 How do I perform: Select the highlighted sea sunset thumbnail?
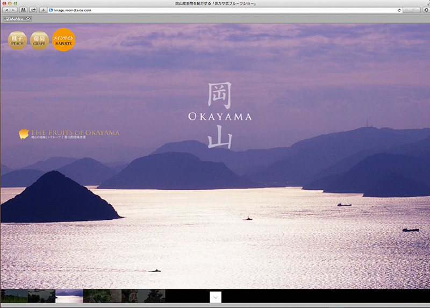click(69, 296)
